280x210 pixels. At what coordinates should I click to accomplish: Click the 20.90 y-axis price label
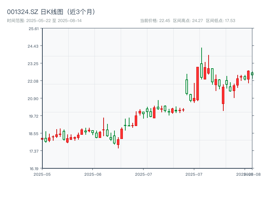(34, 99)
